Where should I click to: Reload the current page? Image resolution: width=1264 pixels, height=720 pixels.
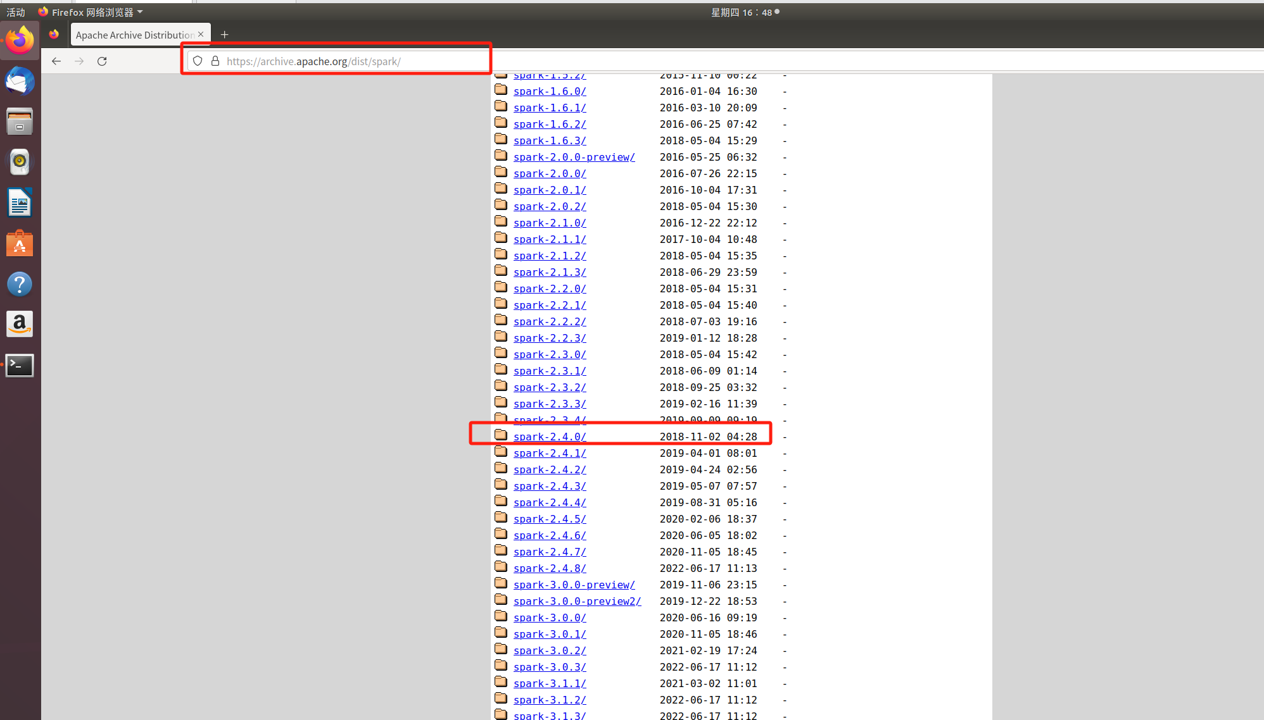point(102,61)
